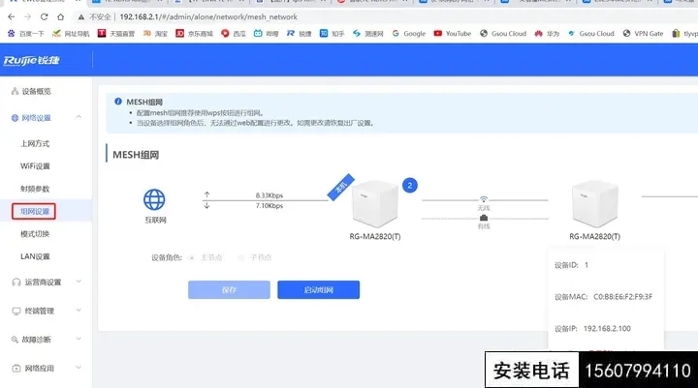
Task: Open the LAN设置 menu item
Action: coord(35,256)
